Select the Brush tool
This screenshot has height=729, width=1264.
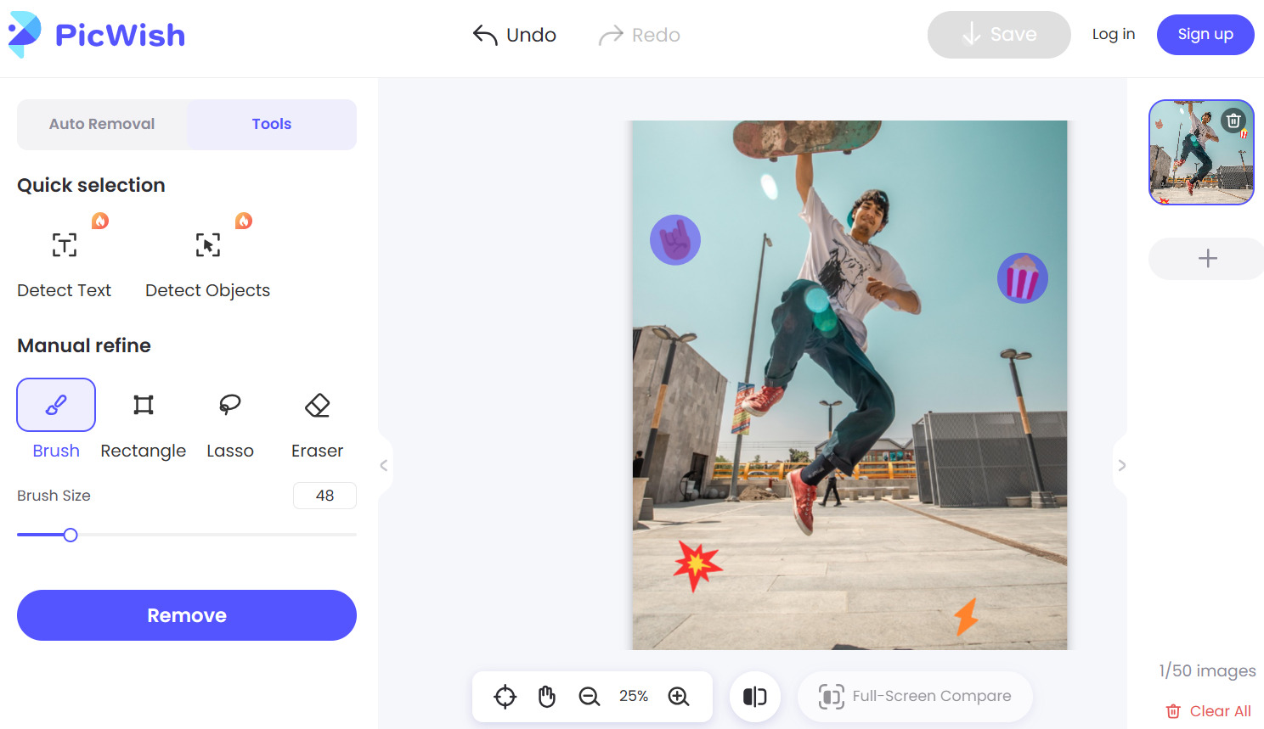(55, 405)
